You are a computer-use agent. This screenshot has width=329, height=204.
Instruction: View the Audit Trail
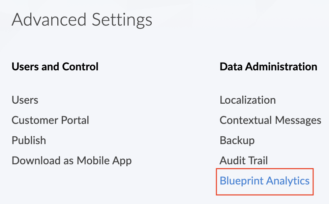coord(244,161)
